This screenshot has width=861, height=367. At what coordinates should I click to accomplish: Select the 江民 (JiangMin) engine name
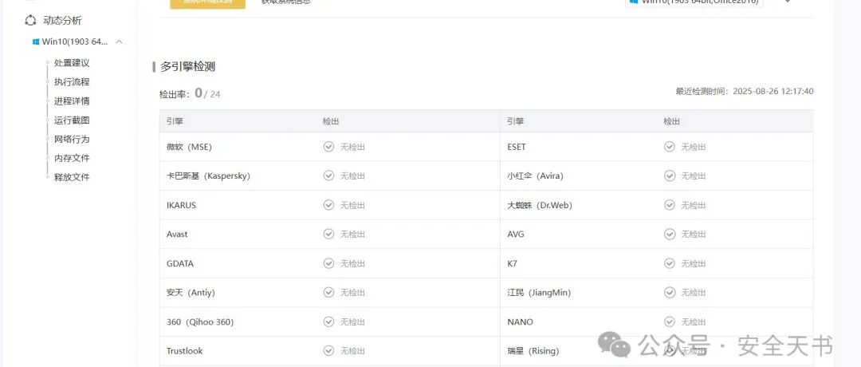tap(539, 293)
